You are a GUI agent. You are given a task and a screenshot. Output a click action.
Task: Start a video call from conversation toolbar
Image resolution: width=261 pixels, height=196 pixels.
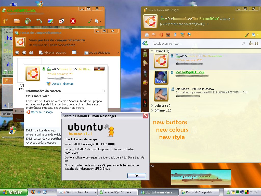tap(28, 21)
